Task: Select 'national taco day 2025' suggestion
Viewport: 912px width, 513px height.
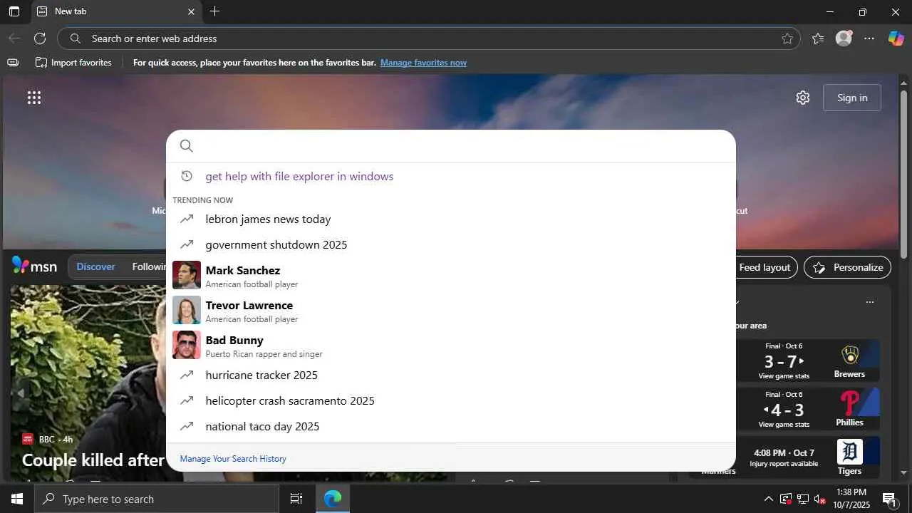Action: point(451,426)
